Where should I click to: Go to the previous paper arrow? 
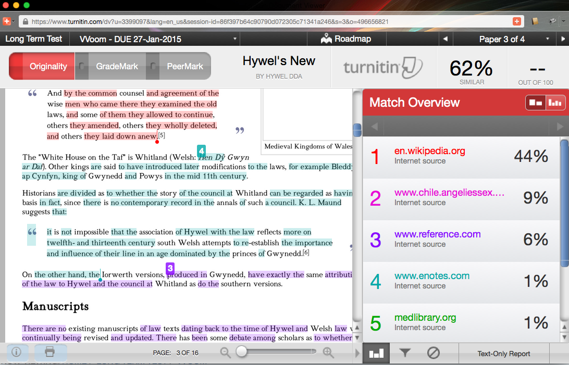[444, 39]
